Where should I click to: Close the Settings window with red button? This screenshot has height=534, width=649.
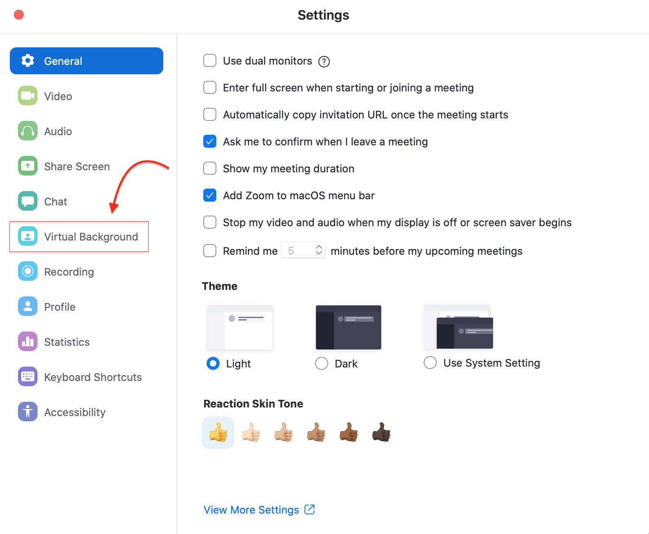[19, 15]
